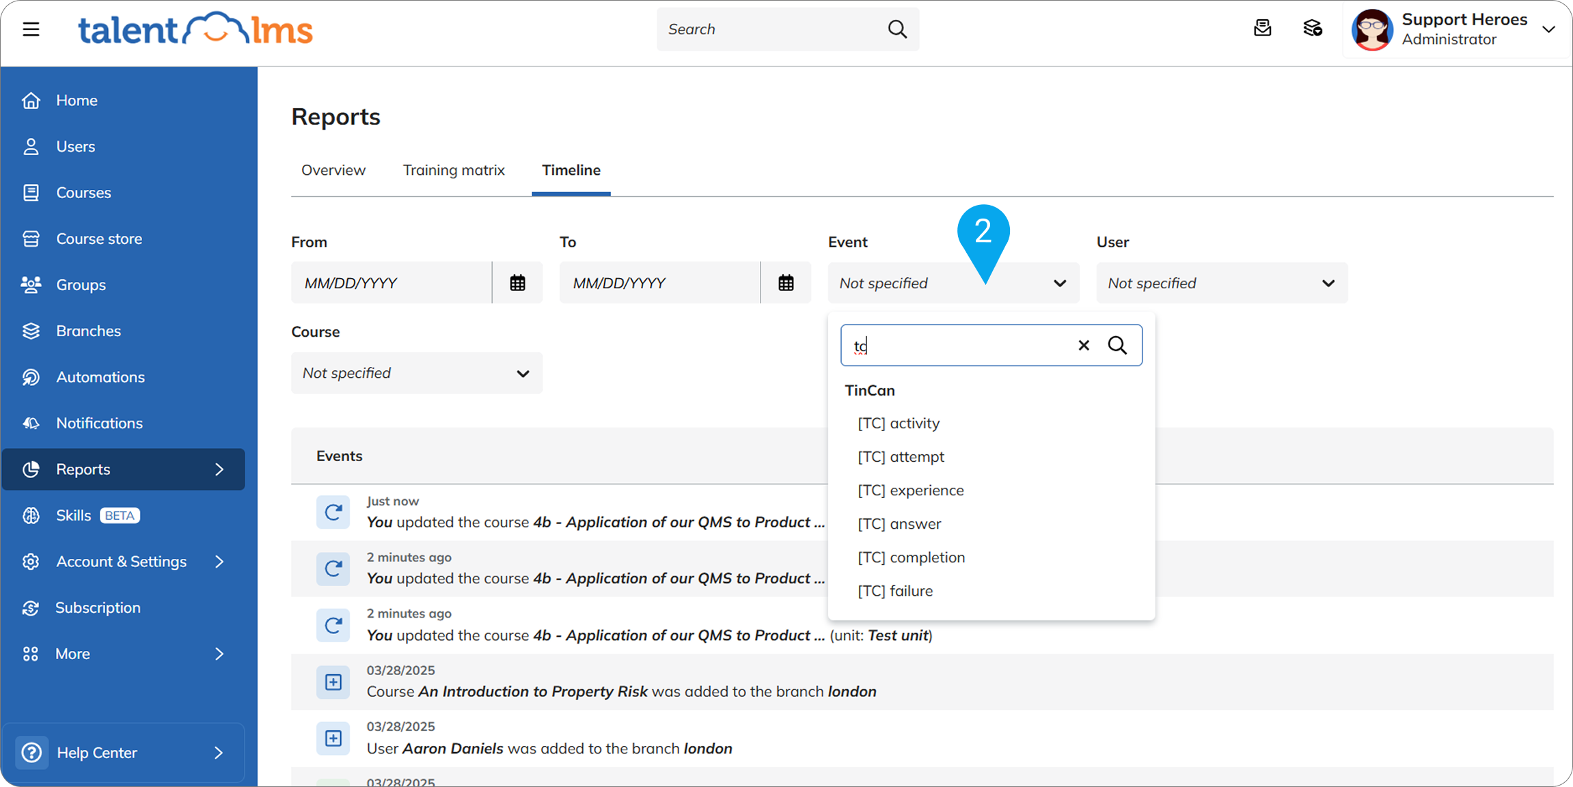
Task: Click plus icon beside Property Risk event
Action: (x=333, y=682)
